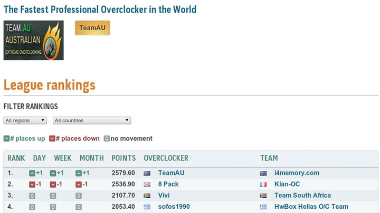The height and width of the screenshot is (213, 380).
Task: Click the Australian flag beside TeamAU overclocker
Action: (x=147, y=173)
